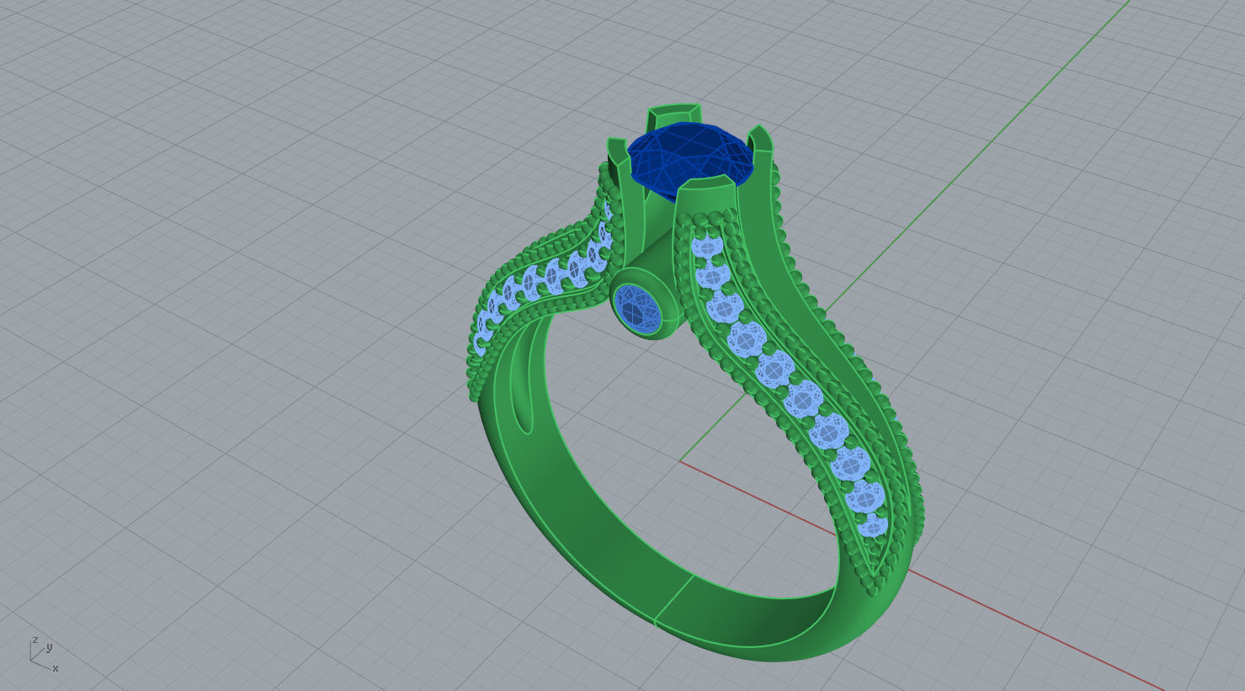Click the world axis XYZ icon
Viewport: 1245px width, 691px height.
(43, 653)
